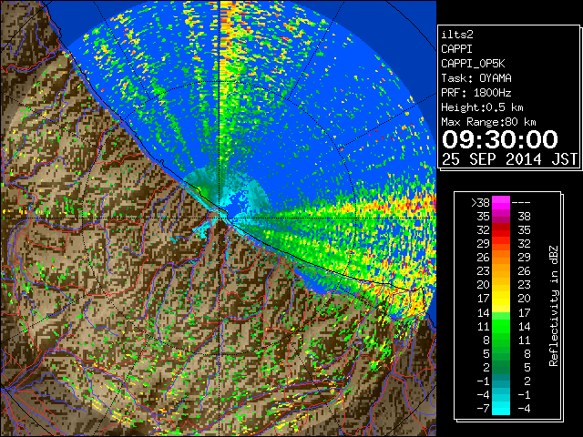
Task: Pick the cyan -7 to -4 dBZ legend swatch
Action: coord(501,409)
